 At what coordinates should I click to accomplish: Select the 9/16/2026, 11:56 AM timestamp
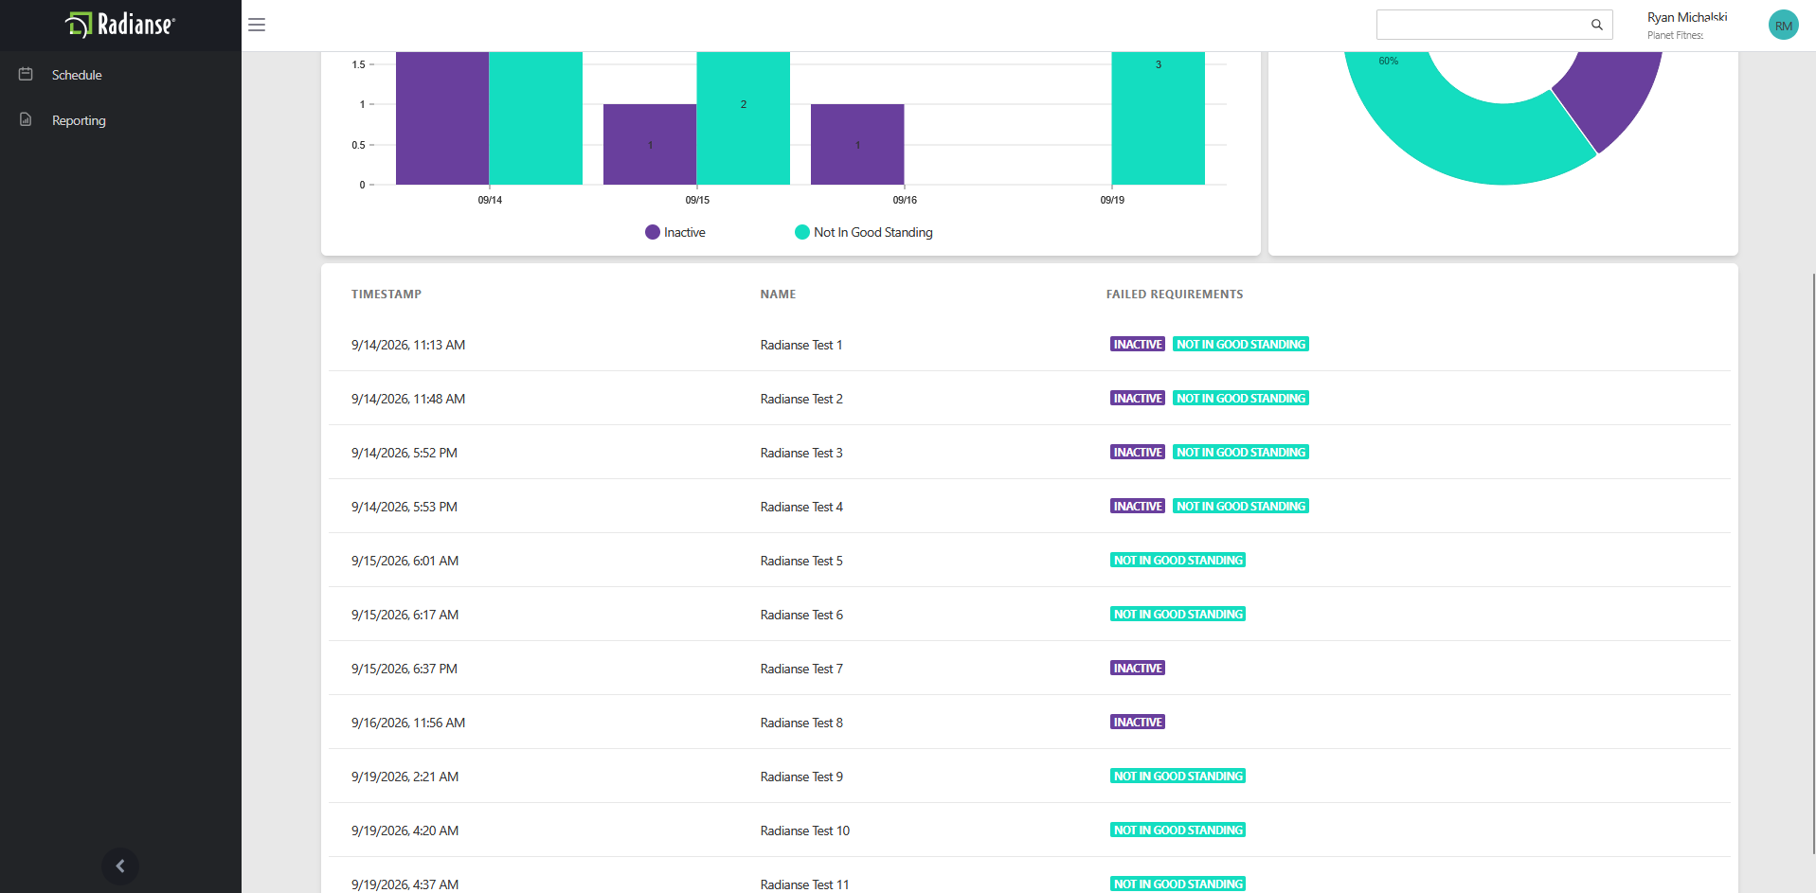coord(408,723)
